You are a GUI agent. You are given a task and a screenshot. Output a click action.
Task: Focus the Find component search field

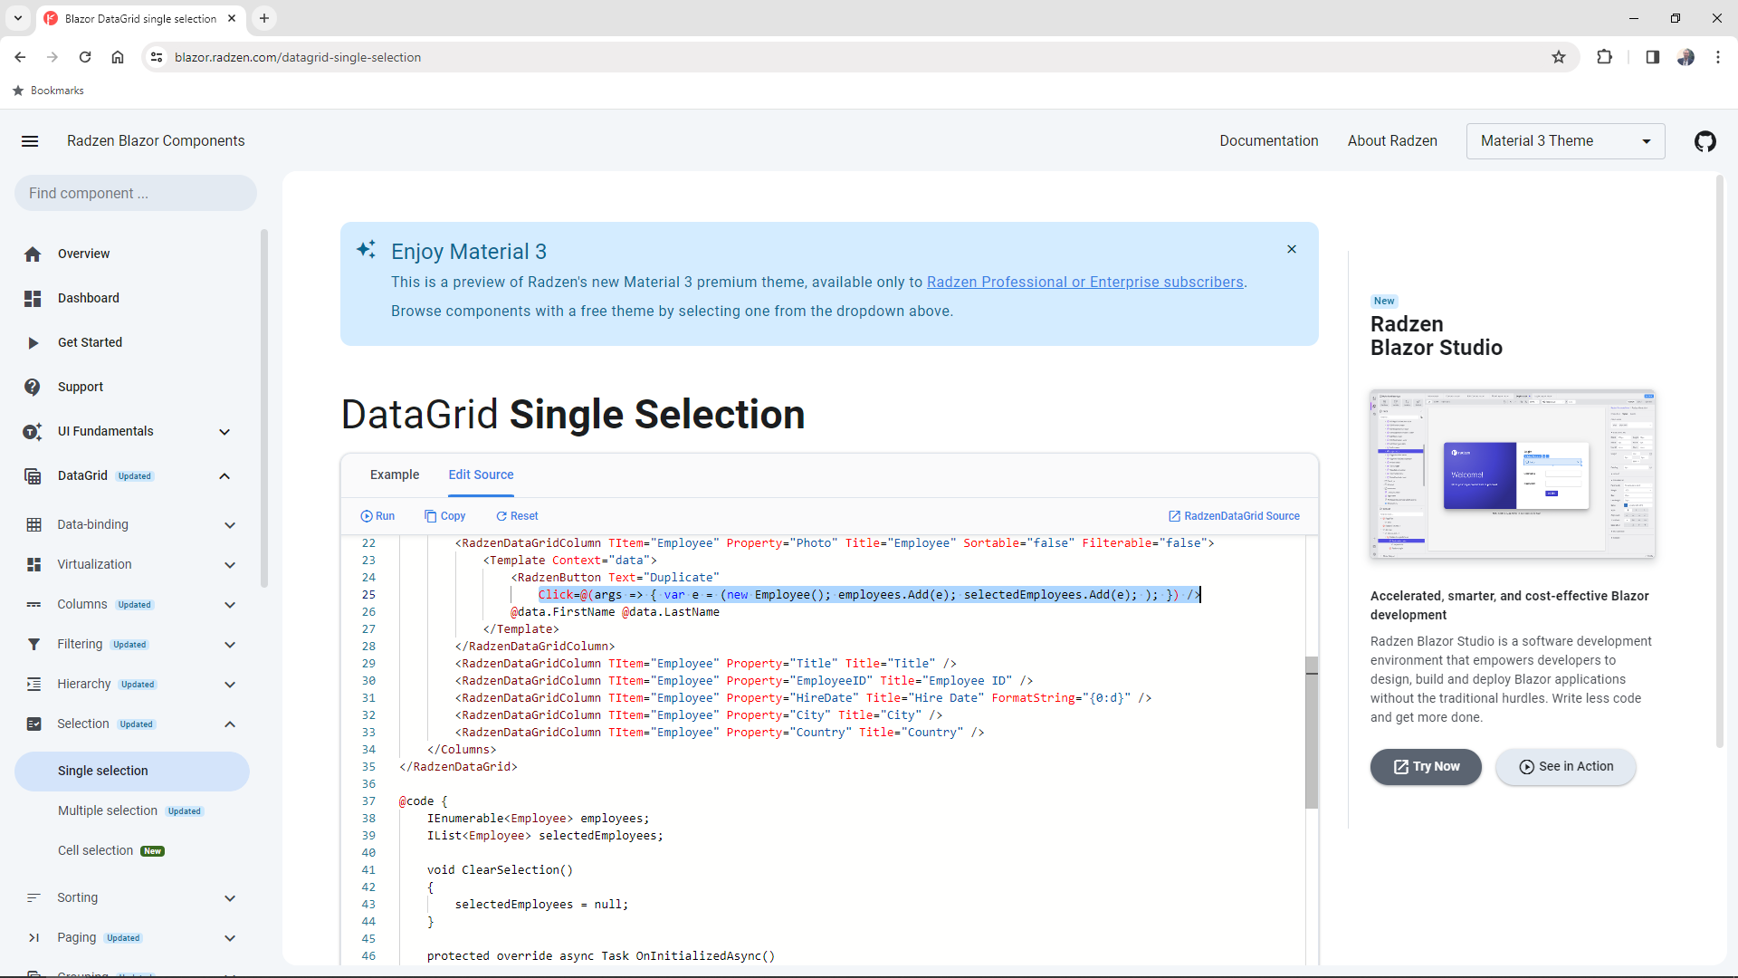pyautogui.click(x=136, y=193)
